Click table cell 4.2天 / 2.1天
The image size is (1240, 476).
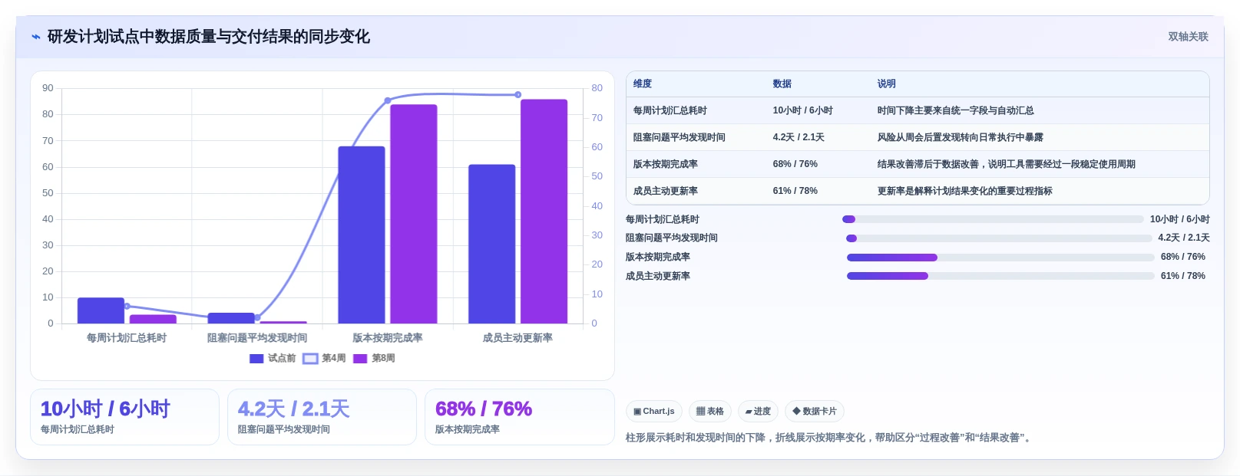tap(799, 138)
